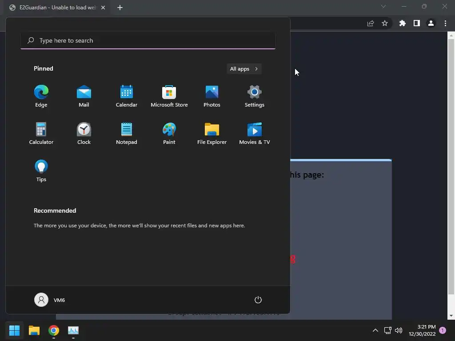Open the Chrome profile menu
455x341 pixels.
pyautogui.click(x=431, y=23)
